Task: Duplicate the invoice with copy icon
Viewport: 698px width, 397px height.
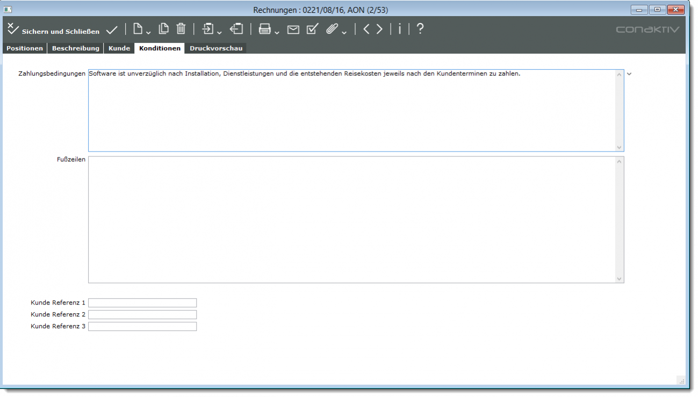Action: tap(163, 30)
